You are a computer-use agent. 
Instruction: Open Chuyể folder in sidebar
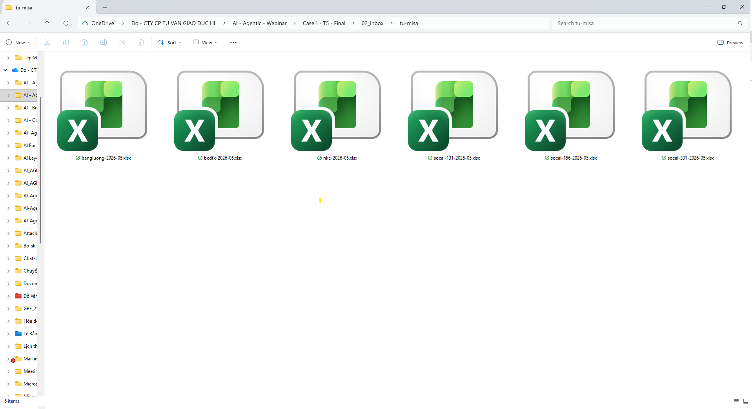click(x=26, y=271)
